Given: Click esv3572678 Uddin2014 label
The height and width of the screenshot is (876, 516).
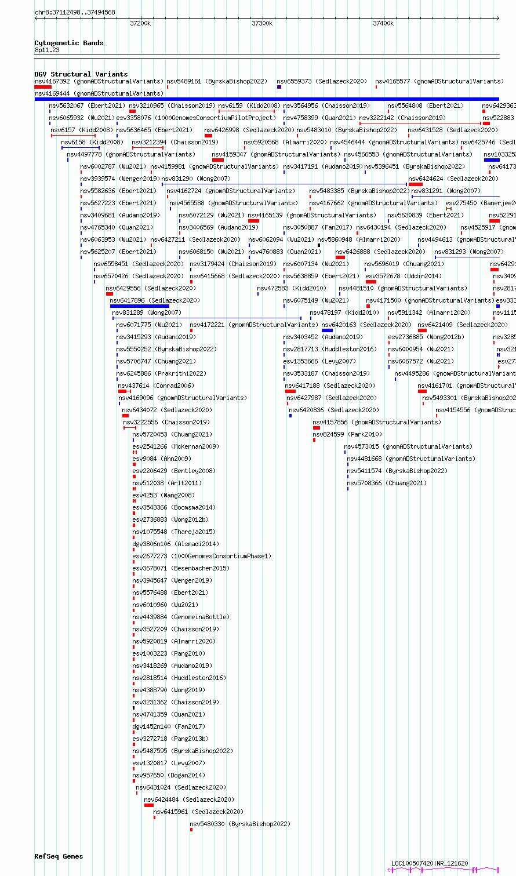Looking at the screenshot, I should (404, 276).
